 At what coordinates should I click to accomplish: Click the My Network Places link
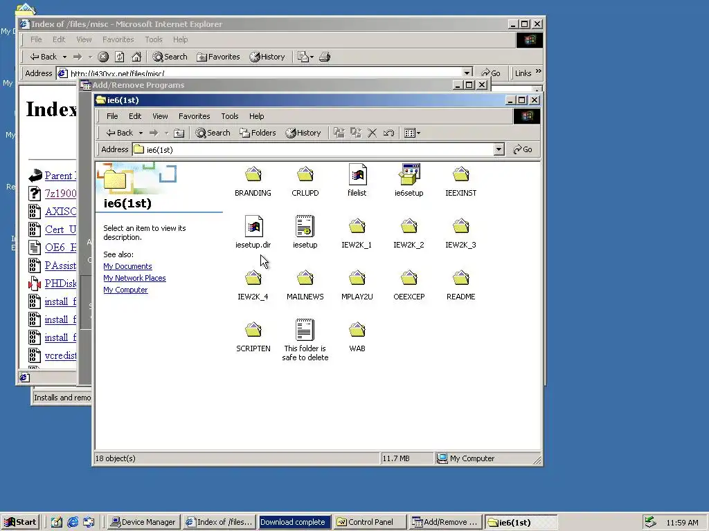pos(134,278)
